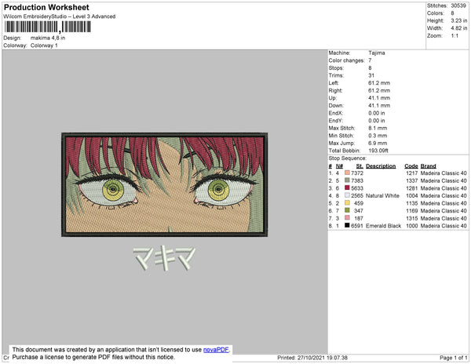The height and width of the screenshot is (364, 471).
Task: Click the stitches count 30539
Action: point(458,5)
